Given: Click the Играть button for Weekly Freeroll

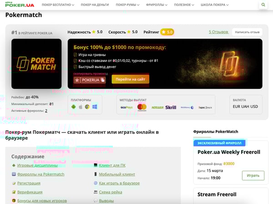Looking at the screenshot, I should point(253,175).
